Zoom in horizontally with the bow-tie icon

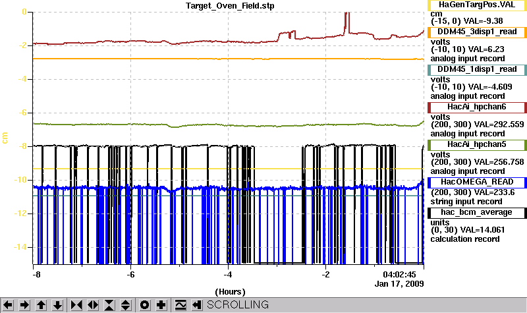76,305
